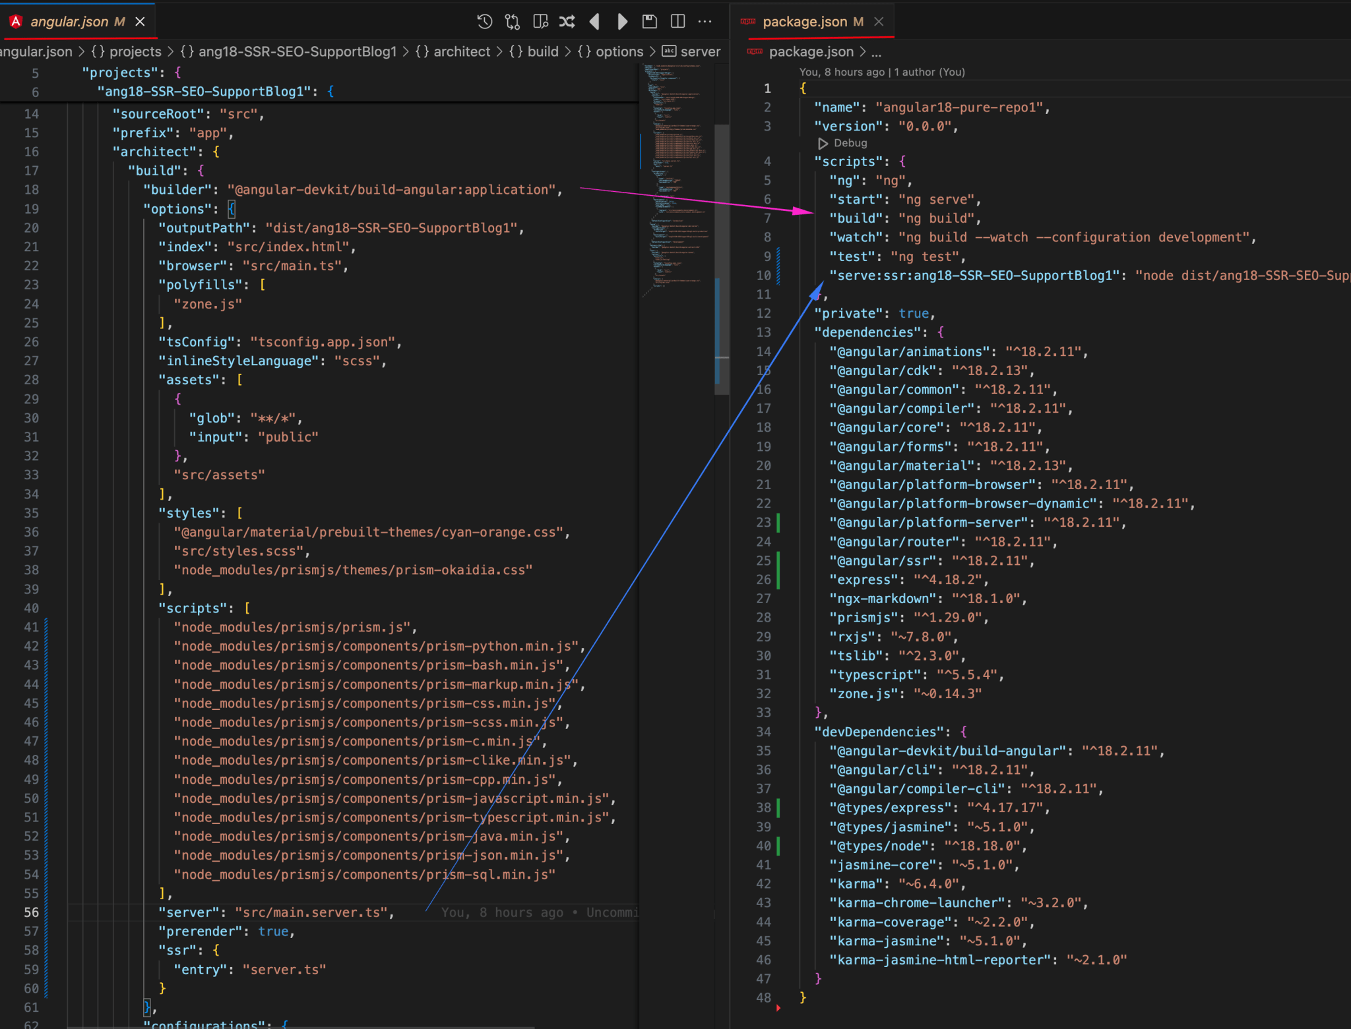Click the shuffle icon in the editor toolbar
1351x1029 pixels.
click(567, 21)
